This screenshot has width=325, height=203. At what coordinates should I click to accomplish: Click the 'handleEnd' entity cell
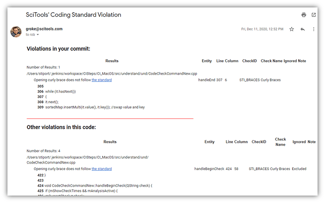tap(206, 80)
